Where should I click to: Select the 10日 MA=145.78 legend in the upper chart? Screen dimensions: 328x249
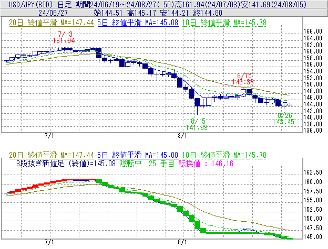coord(224,23)
